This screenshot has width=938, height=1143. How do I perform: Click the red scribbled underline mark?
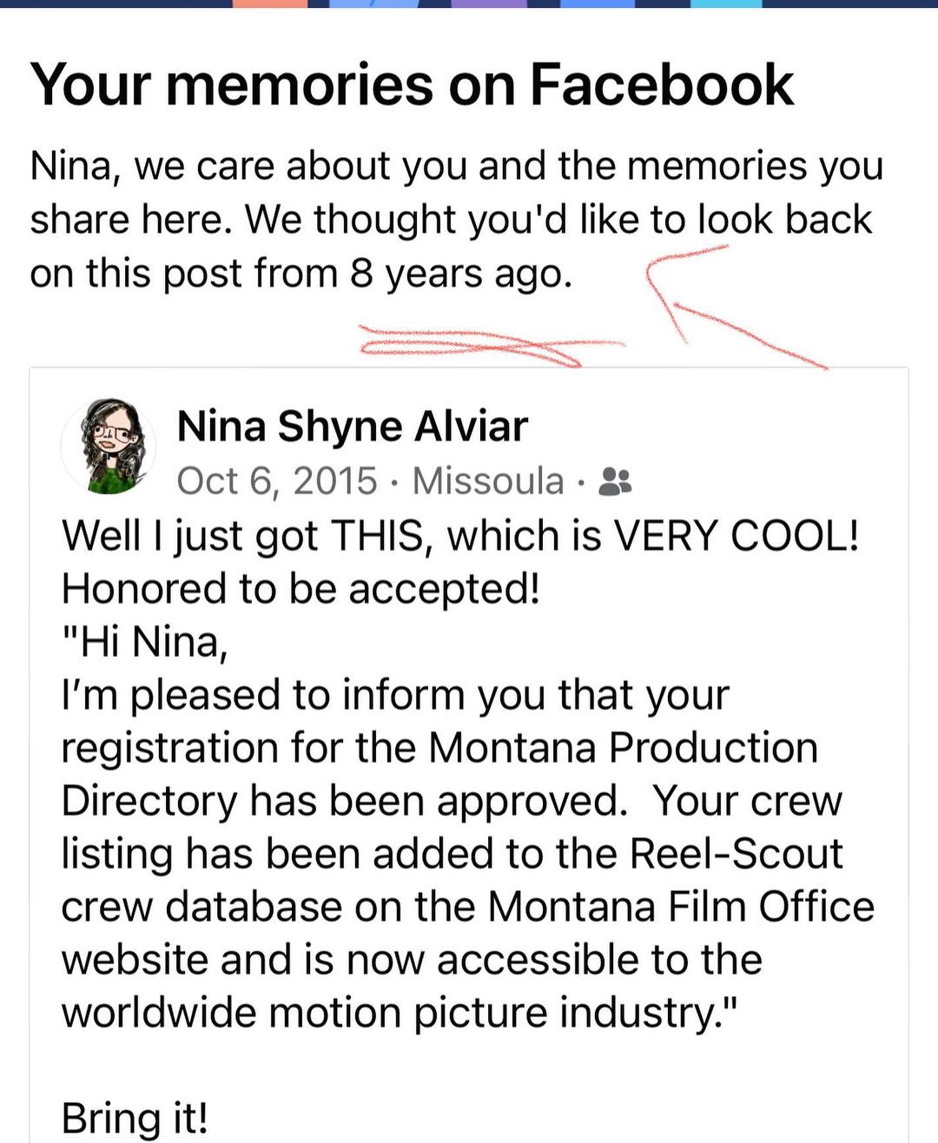[x=486, y=345]
